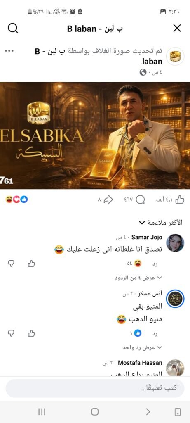Tap the B laban page profile picture

point(175,56)
